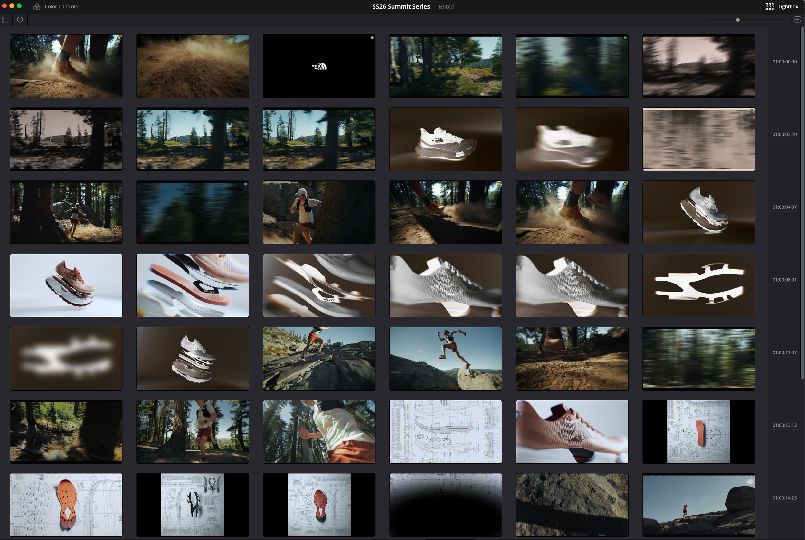The width and height of the screenshot is (805, 540).
Task: Show clip info with the info icon
Action: pyautogui.click(x=20, y=20)
